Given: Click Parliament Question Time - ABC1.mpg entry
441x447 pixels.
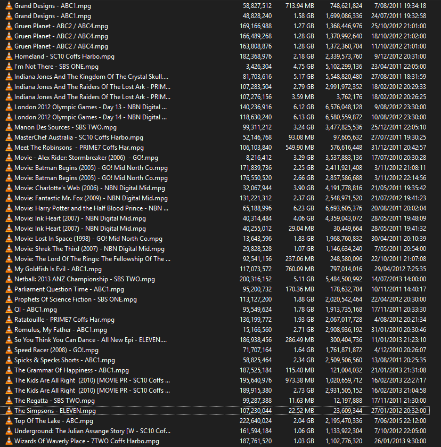Looking at the screenshot, I should [x=69, y=289].
